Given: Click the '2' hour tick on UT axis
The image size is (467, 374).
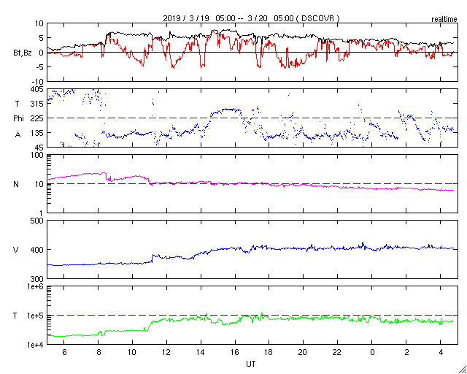Looking at the screenshot, I should tap(406, 353).
